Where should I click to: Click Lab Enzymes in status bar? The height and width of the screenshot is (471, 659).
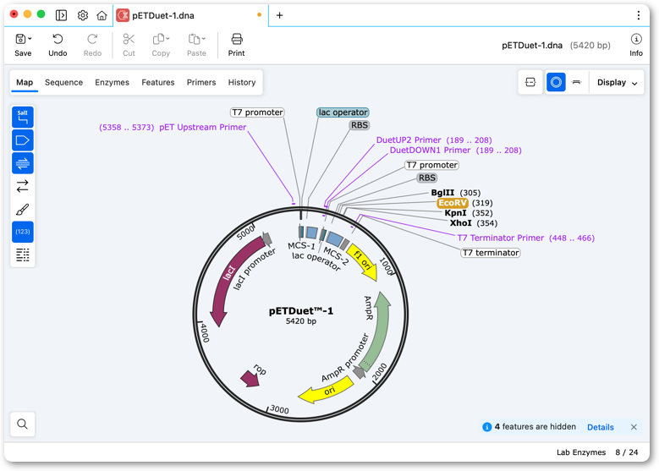click(581, 452)
